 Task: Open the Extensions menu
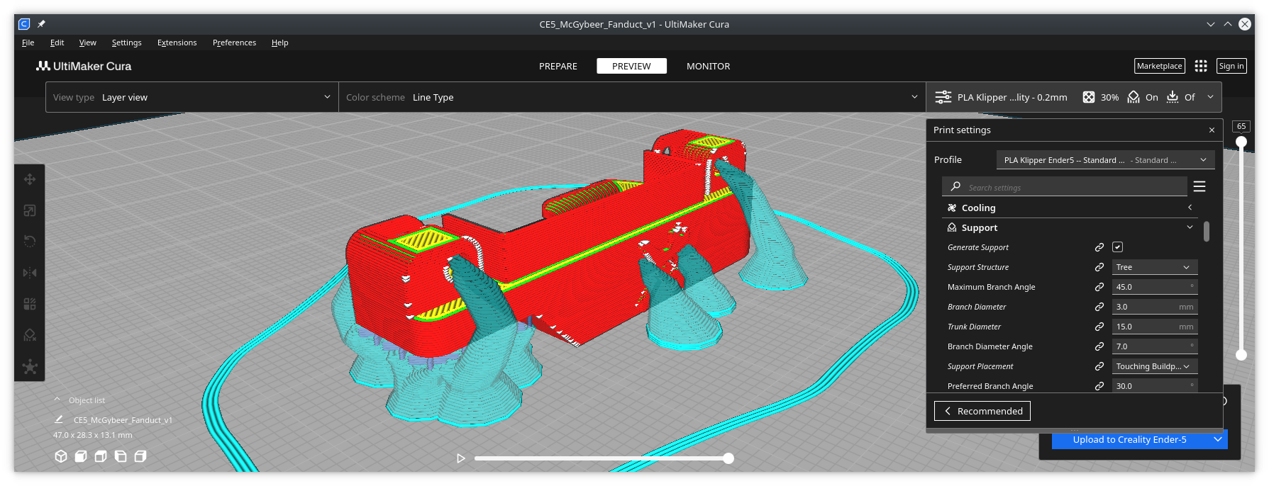tap(177, 43)
